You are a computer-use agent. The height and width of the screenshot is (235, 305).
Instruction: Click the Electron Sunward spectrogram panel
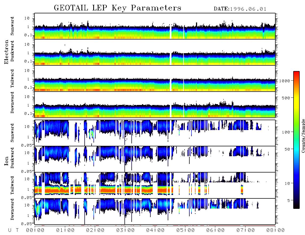[155, 26]
